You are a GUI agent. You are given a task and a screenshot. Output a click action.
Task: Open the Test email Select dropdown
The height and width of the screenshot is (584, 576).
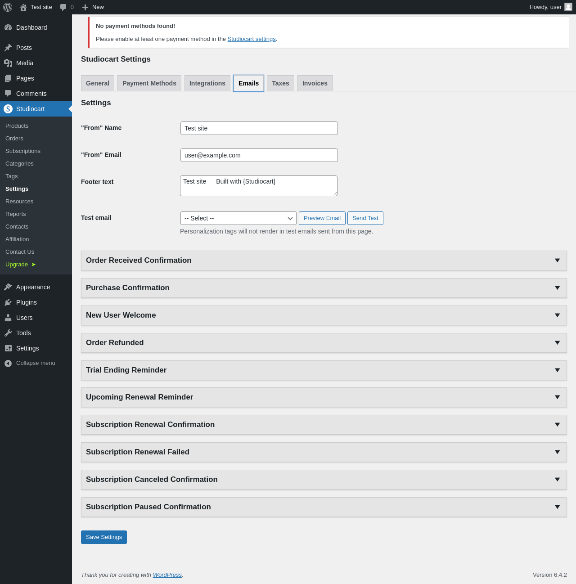tap(238, 218)
